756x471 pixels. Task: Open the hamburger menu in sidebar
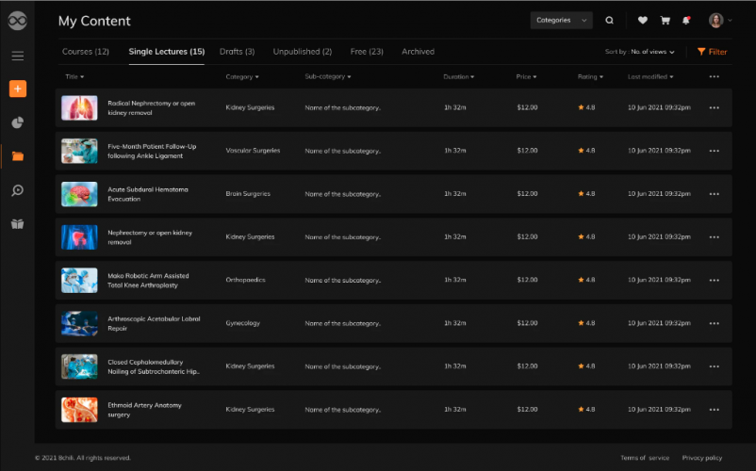coord(17,56)
